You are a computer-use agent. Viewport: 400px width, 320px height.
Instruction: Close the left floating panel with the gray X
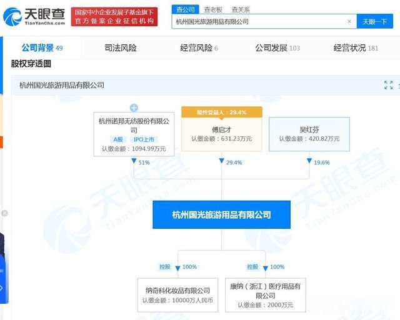[x=4, y=213]
